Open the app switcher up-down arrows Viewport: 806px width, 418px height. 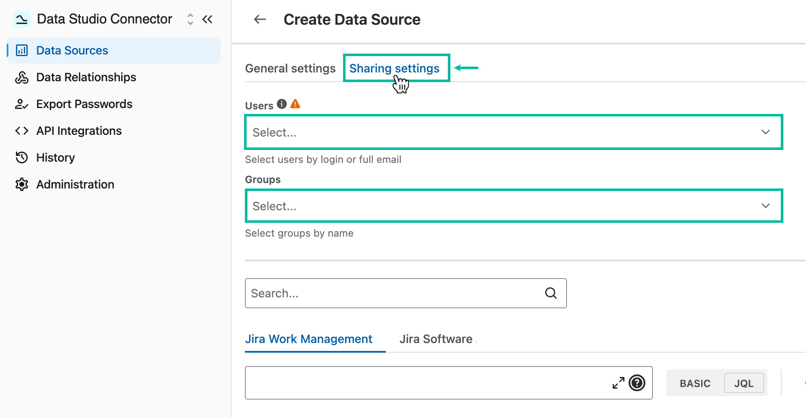[190, 19]
